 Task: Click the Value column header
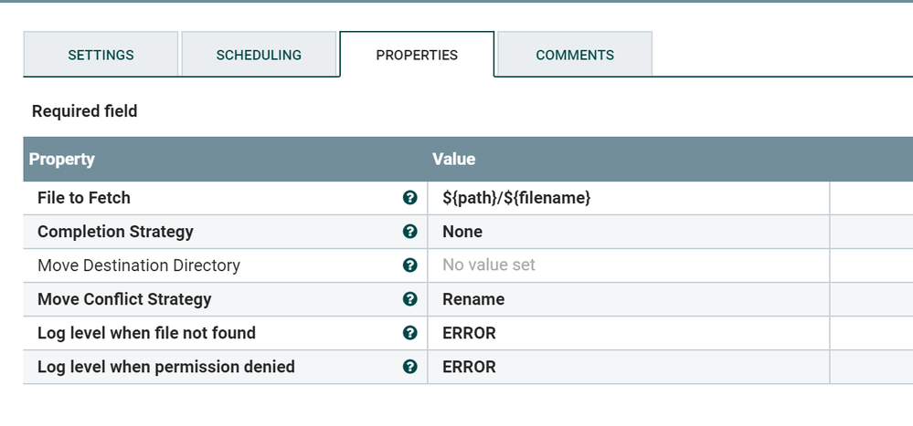coord(454,159)
